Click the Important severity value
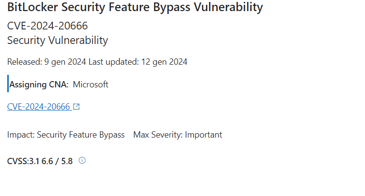 [x=204, y=135]
